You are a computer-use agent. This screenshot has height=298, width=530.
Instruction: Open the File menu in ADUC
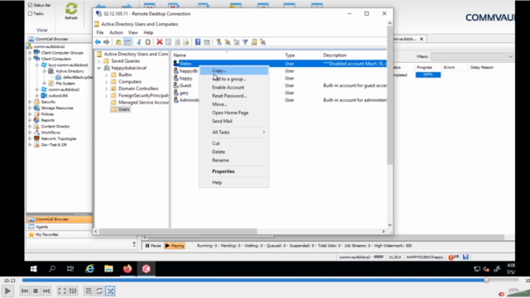point(100,32)
